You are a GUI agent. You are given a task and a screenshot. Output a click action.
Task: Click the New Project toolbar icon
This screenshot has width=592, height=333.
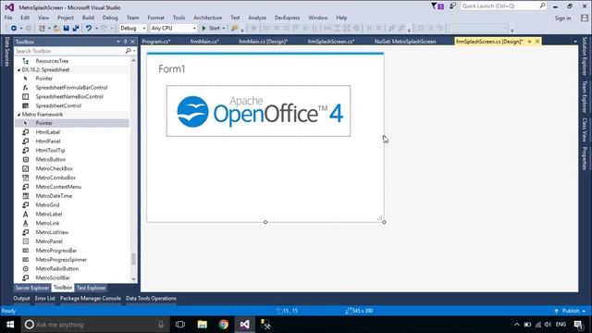tap(42, 29)
